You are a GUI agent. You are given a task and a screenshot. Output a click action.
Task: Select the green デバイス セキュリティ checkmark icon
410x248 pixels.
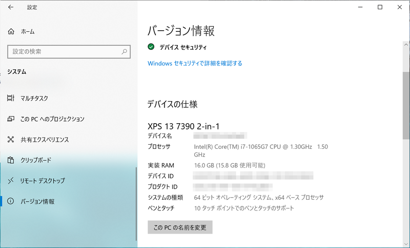point(151,47)
